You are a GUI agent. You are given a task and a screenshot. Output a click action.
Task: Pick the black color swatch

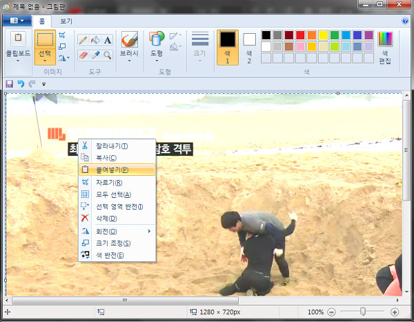click(266, 35)
